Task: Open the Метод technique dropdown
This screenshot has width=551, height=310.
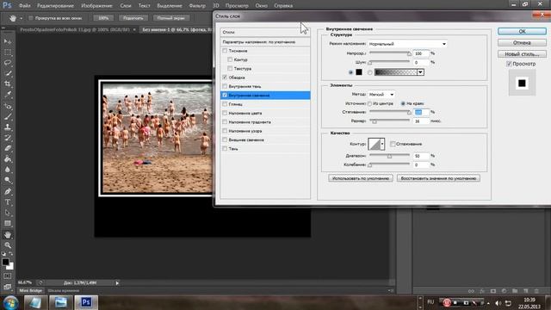Action: pos(381,94)
